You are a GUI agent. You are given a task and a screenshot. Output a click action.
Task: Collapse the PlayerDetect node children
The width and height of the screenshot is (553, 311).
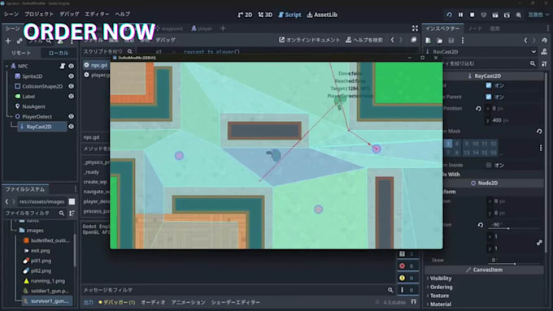[11, 116]
